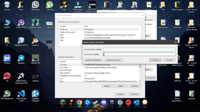
Task: Open µTorrent desktop icon
Action: [x=50, y=6]
